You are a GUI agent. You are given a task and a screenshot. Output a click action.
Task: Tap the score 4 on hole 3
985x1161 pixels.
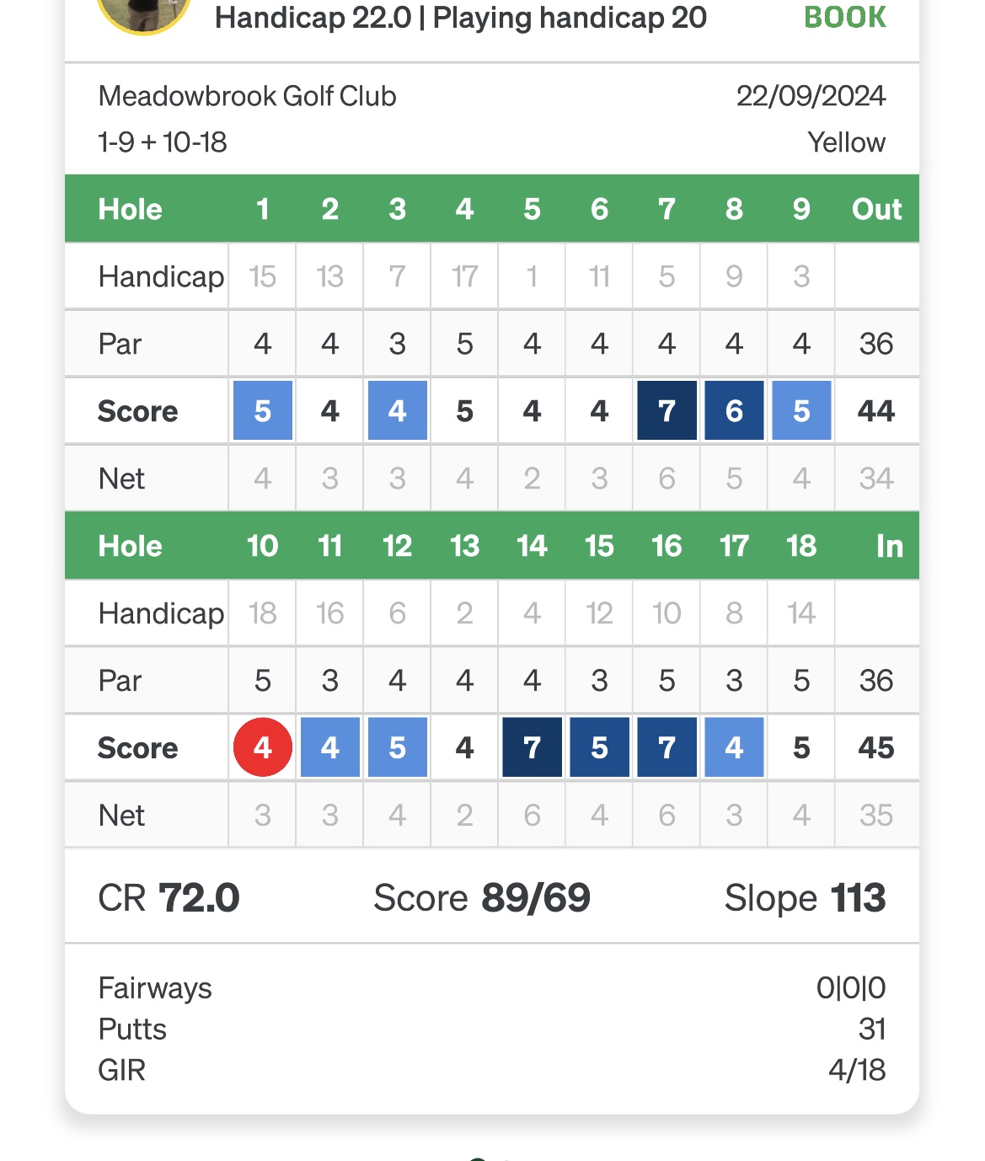coord(398,410)
